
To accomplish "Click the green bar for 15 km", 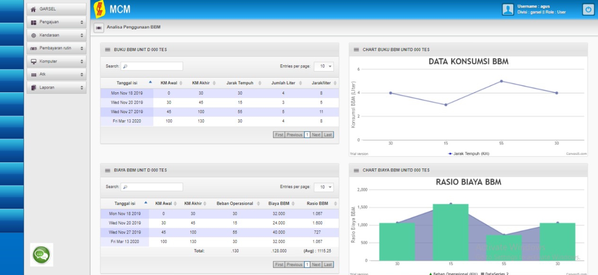I will coord(450,232).
